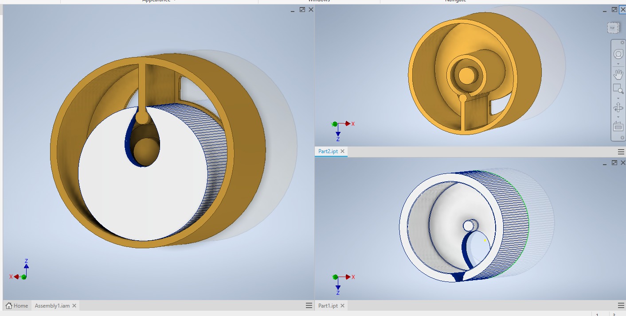Open document list menu in Part1 pane
Image resolution: width=626 pixels, height=316 pixels.
point(621,305)
